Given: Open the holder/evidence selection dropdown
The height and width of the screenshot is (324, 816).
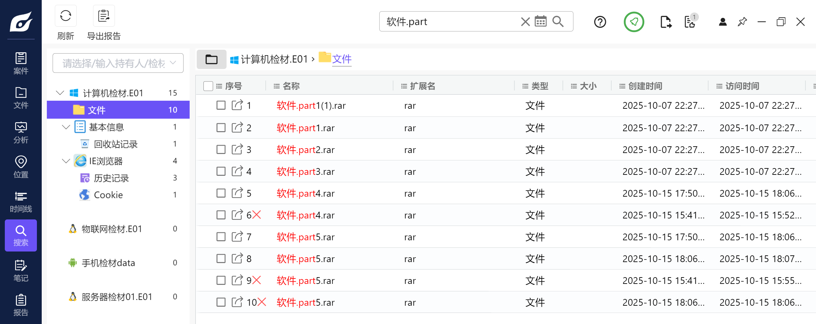Looking at the screenshot, I should (118, 63).
